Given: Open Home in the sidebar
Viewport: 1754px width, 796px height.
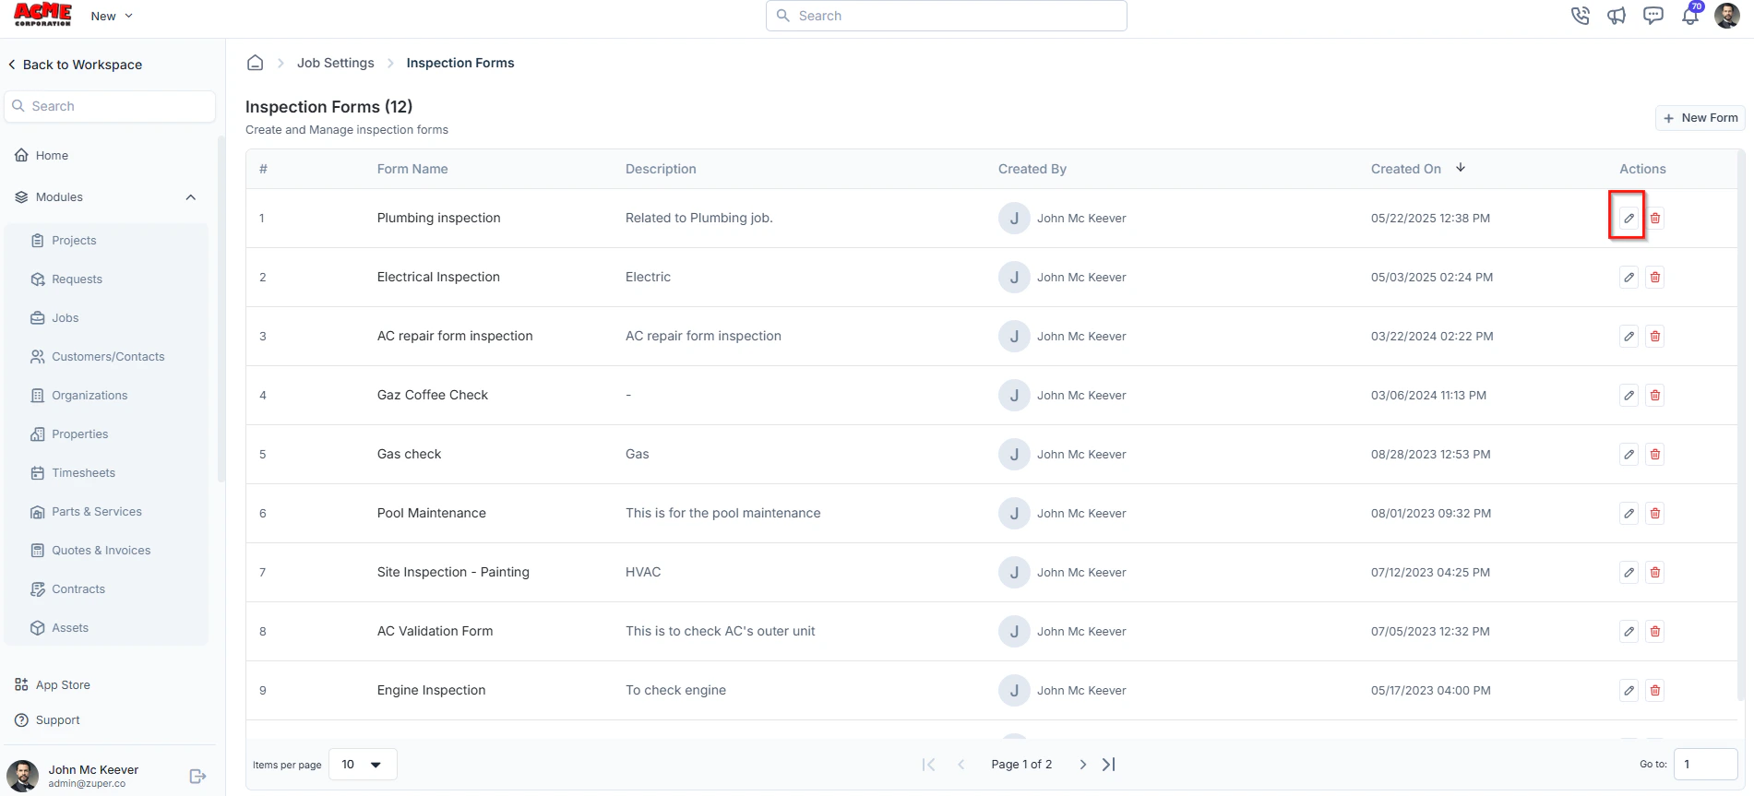Looking at the screenshot, I should [52, 156].
